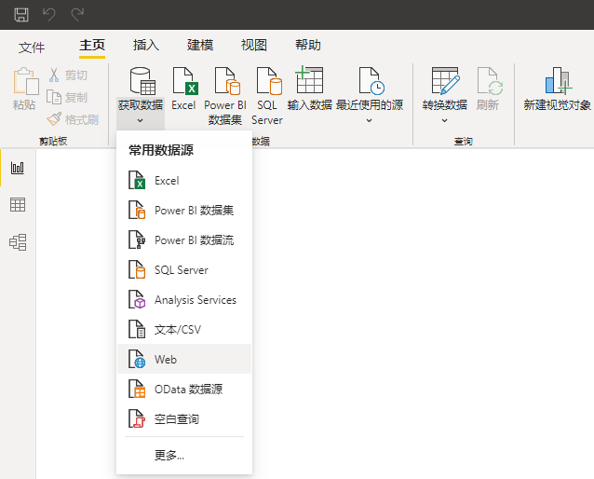The image size is (594, 479).
Task: Open the 视图 ribbon tab
Action: [x=254, y=45]
